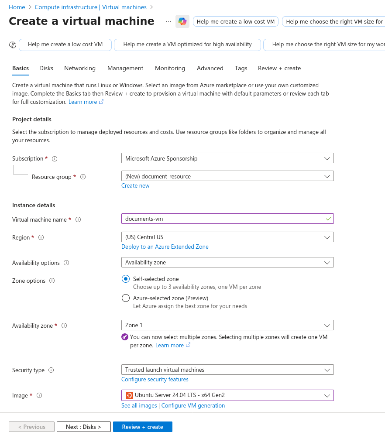Click Create new resource group link
Screen dimensions: 385x442
click(135, 186)
